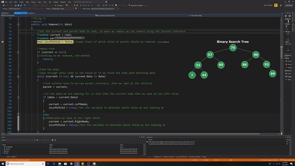Viewport: 295px width, 166px height.
Task: Clear the Locals search with X icon
Action: (x=37, y=140)
